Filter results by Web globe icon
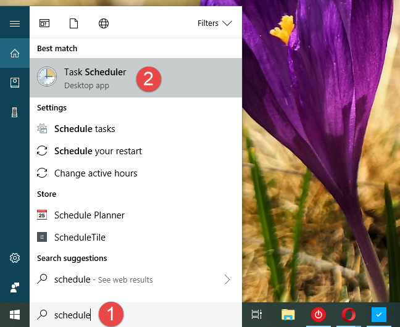The width and height of the screenshot is (400, 327). [x=104, y=23]
